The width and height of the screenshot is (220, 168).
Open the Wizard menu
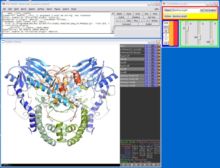66,9
